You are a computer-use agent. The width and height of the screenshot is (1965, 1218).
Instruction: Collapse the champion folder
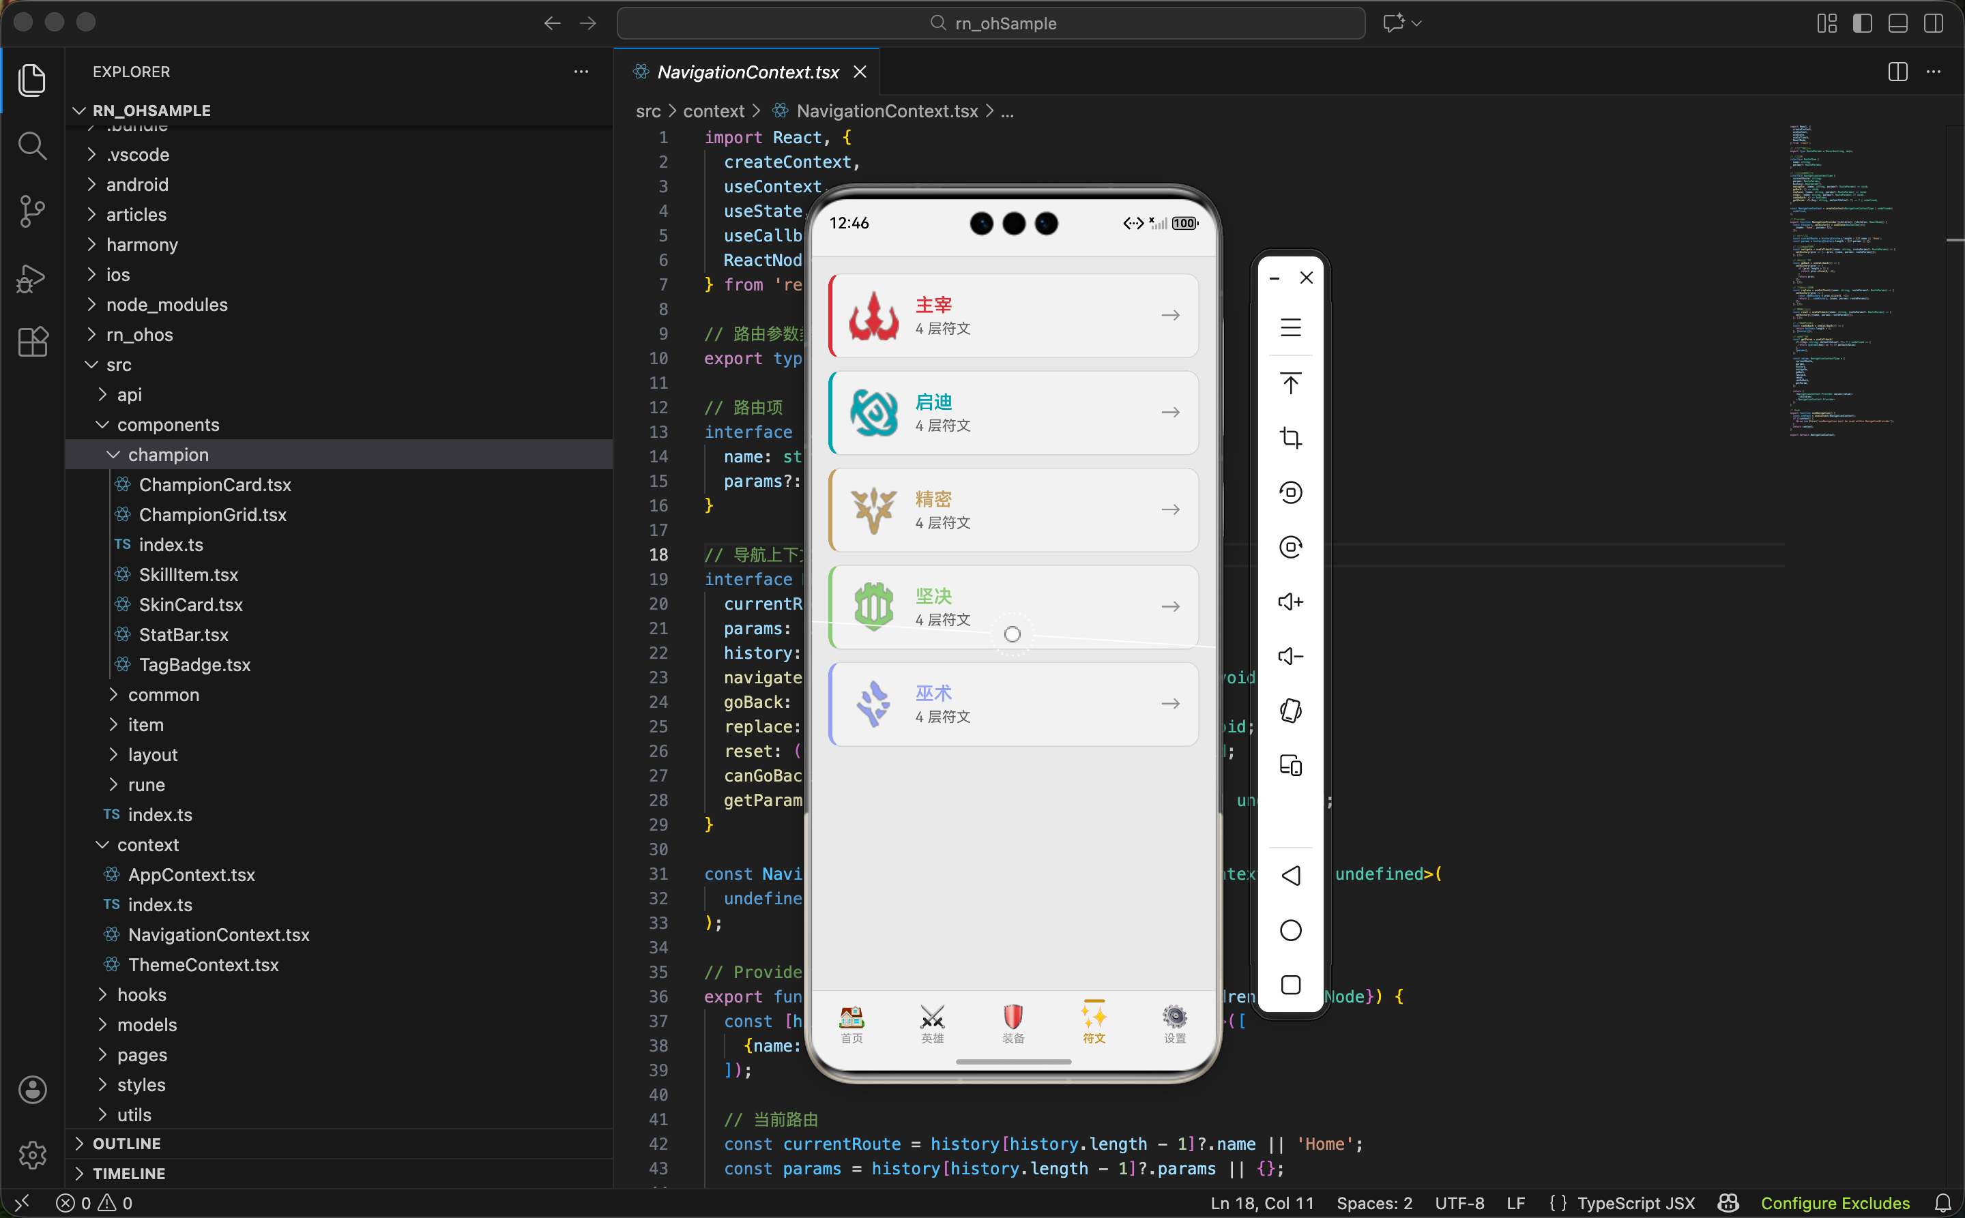[168, 454]
